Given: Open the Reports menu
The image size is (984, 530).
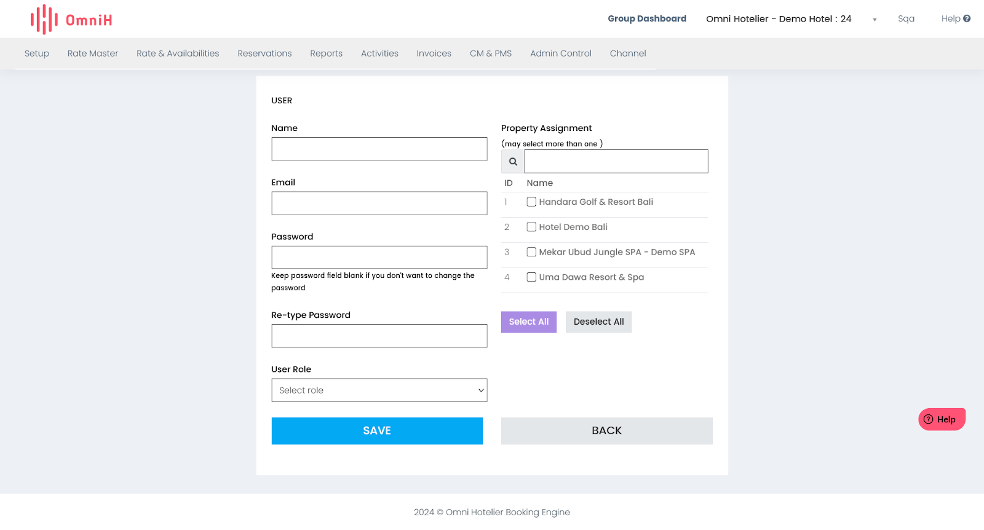Looking at the screenshot, I should pos(326,53).
